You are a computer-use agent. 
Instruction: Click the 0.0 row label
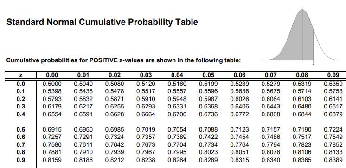(x=21, y=84)
